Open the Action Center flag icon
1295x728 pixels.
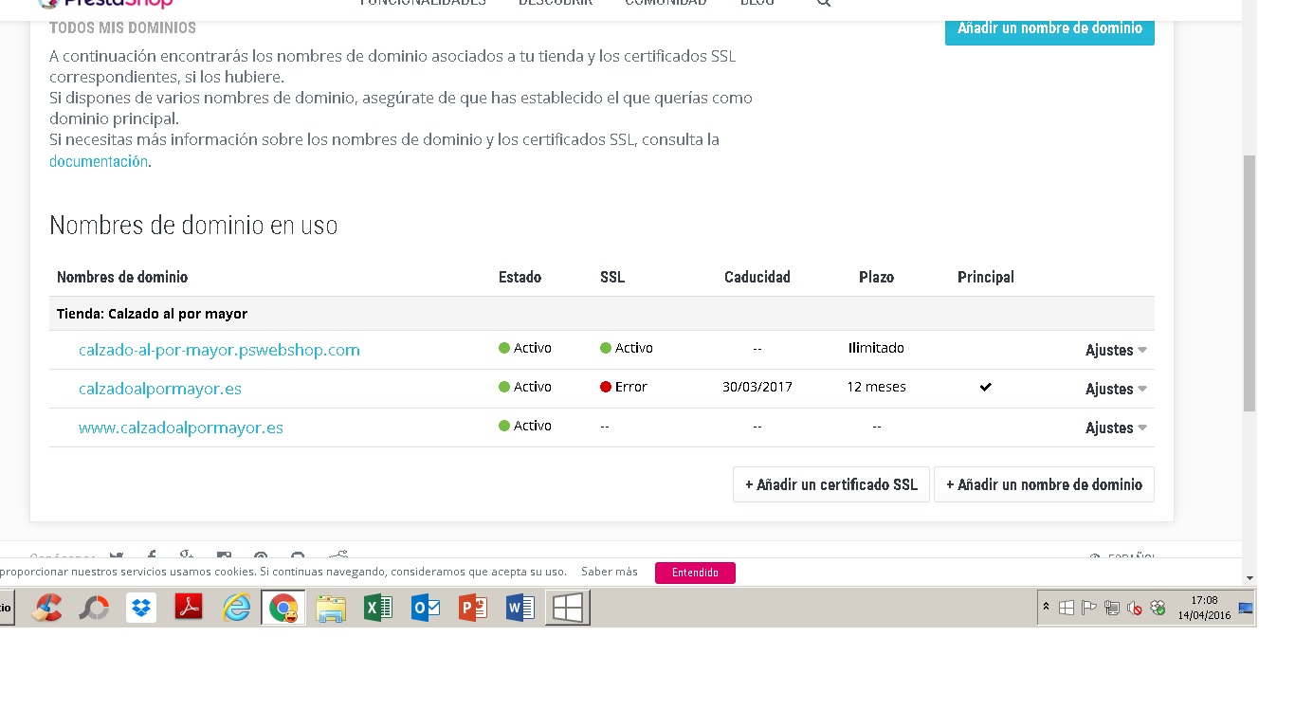pyautogui.click(x=1089, y=608)
